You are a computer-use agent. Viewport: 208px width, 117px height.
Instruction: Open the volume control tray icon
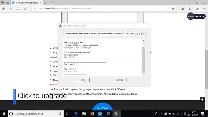(x=181, y=114)
